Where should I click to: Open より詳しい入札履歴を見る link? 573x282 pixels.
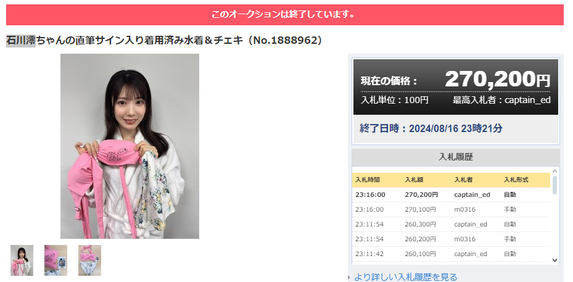pyautogui.click(x=406, y=277)
